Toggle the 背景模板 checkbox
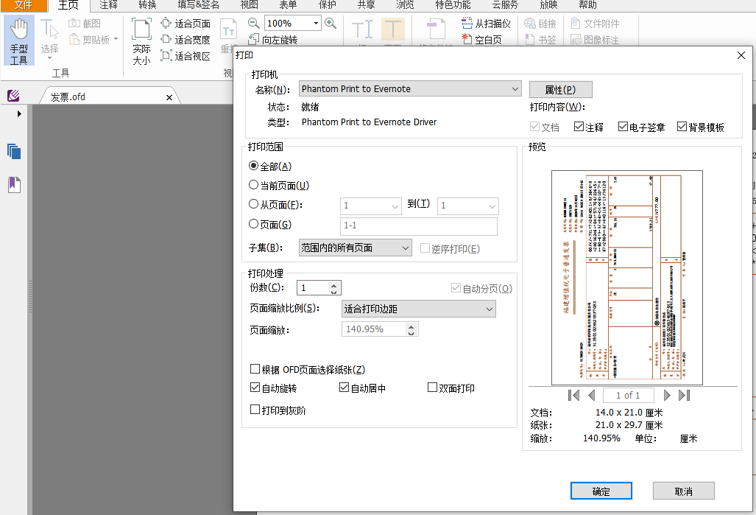The image size is (756, 515). point(676,125)
